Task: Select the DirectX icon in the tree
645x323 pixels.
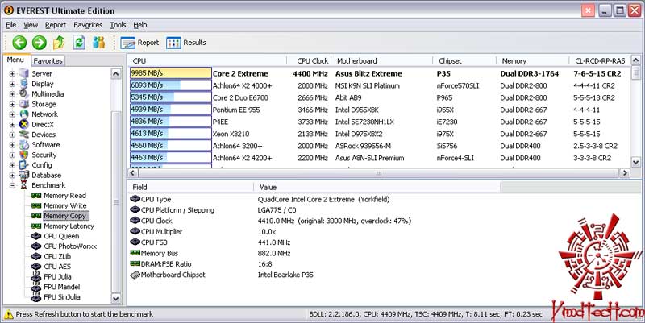Action: tap(24, 124)
